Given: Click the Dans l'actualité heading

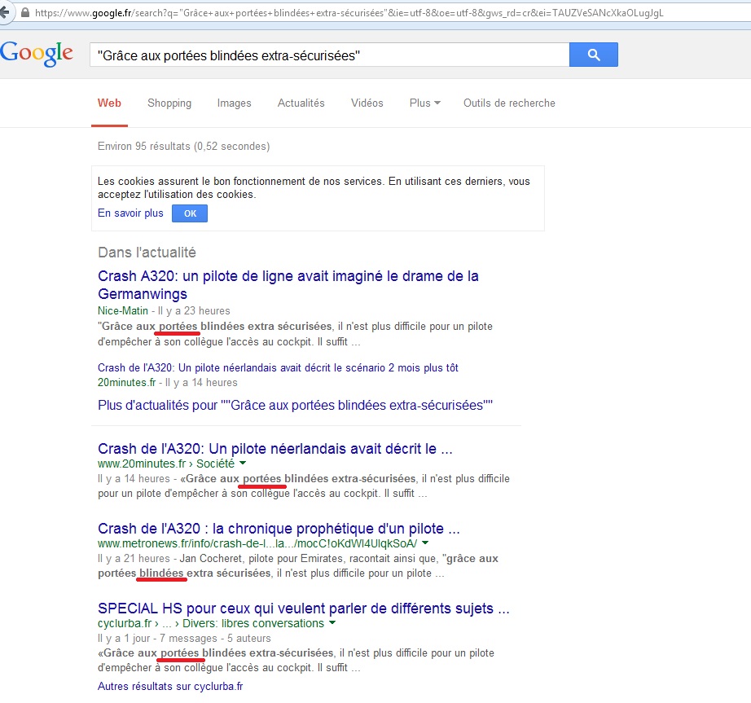Looking at the screenshot, I should 147,253.
